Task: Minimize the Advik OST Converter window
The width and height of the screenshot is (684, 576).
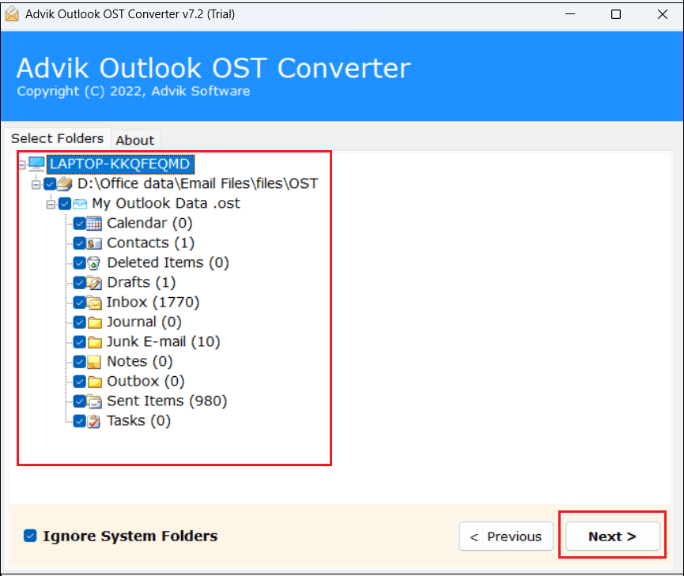Action: [569, 14]
